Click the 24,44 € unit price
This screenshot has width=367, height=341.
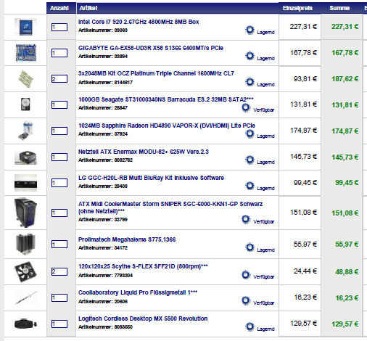click(305, 271)
